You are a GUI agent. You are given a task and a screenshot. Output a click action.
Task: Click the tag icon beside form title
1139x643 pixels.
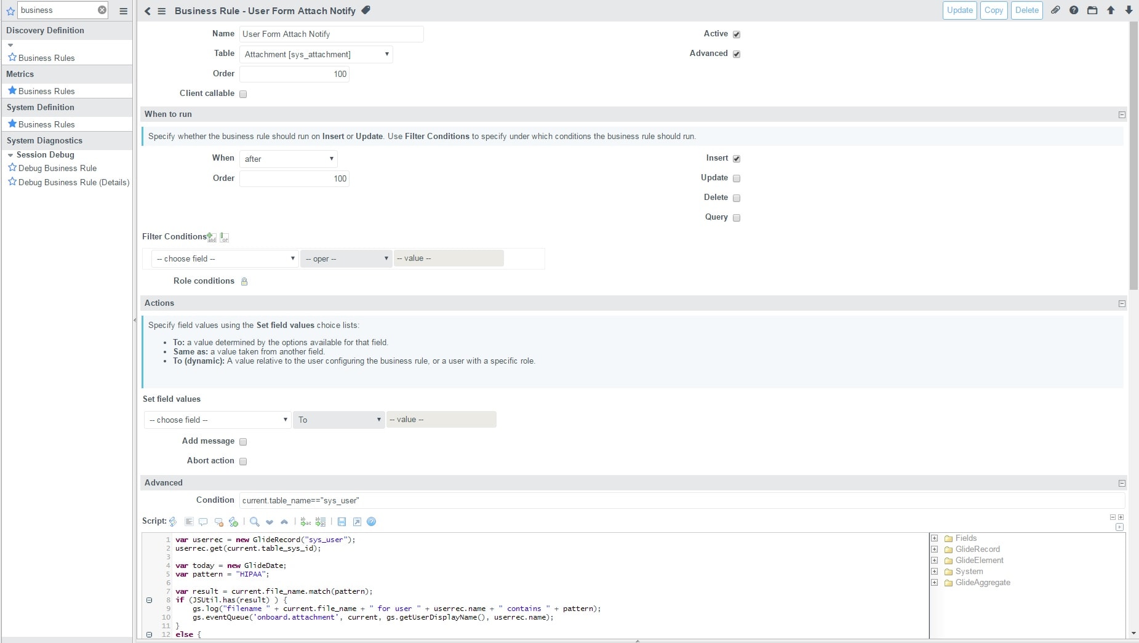point(366,10)
